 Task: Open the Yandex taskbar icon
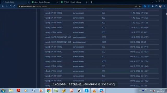[x=41, y=91]
